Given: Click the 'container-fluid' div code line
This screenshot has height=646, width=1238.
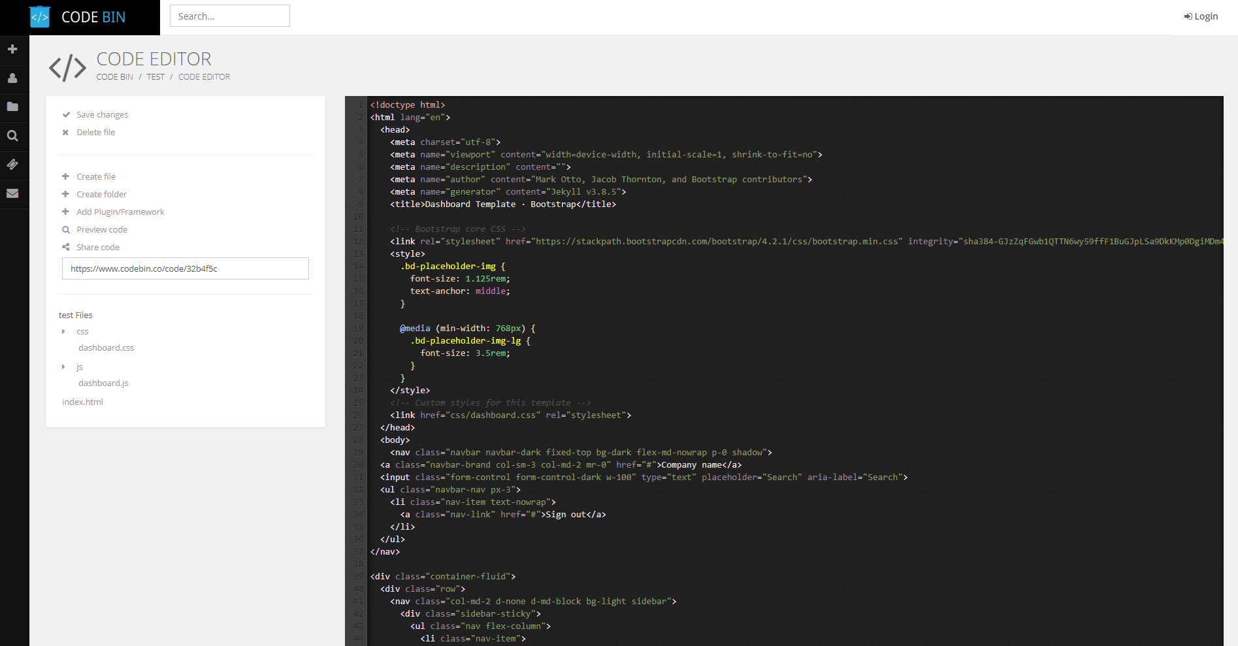Looking at the screenshot, I should point(443,576).
